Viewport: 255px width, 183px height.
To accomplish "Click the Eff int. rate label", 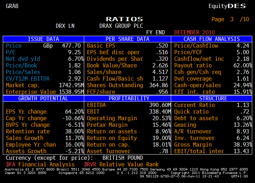I will (194, 92).
